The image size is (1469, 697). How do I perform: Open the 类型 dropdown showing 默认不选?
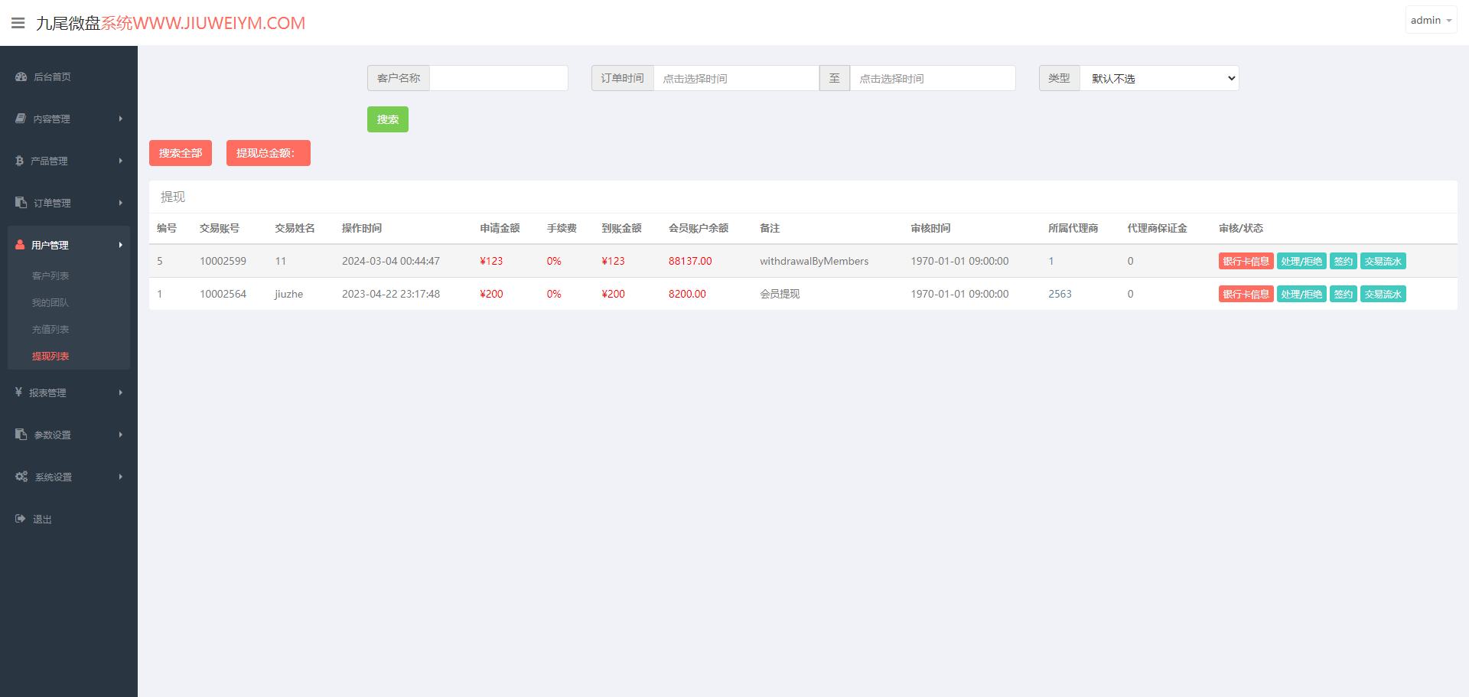tap(1159, 78)
